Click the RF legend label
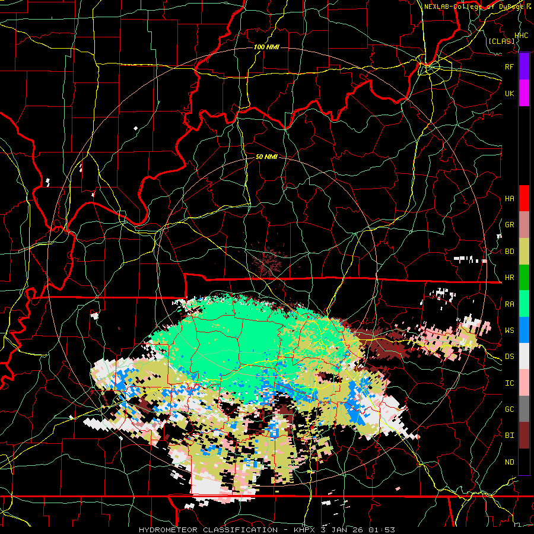The width and height of the screenshot is (534, 534). 510,66
